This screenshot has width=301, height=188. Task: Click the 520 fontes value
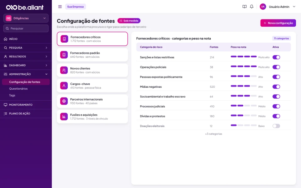212,87
